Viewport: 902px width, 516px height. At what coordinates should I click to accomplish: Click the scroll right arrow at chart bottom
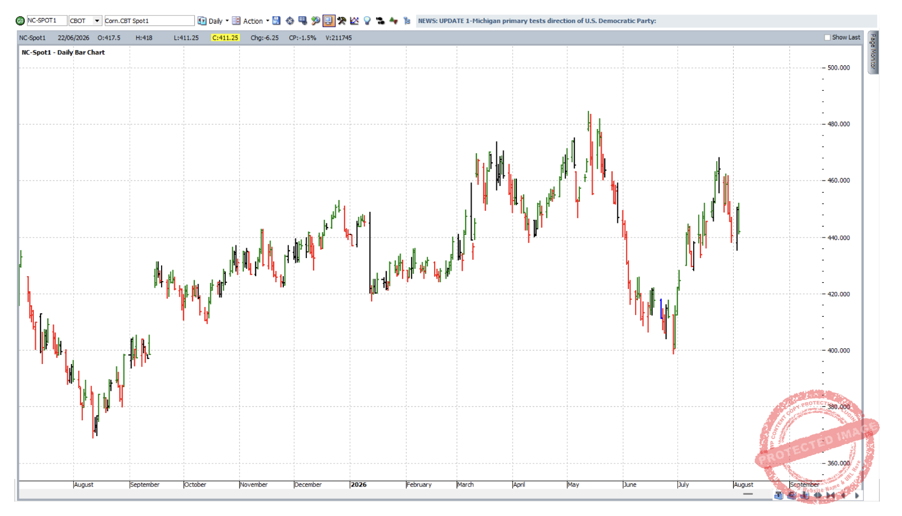pyautogui.click(x=857, y=495)
